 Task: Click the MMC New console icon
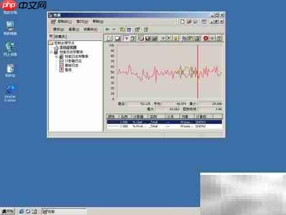pos(182,21)
